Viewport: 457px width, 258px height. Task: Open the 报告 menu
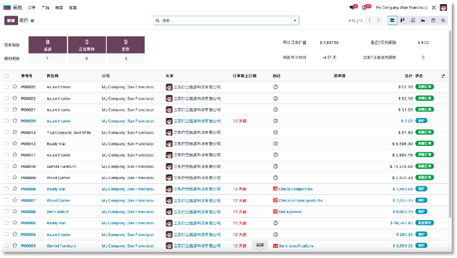59,7
